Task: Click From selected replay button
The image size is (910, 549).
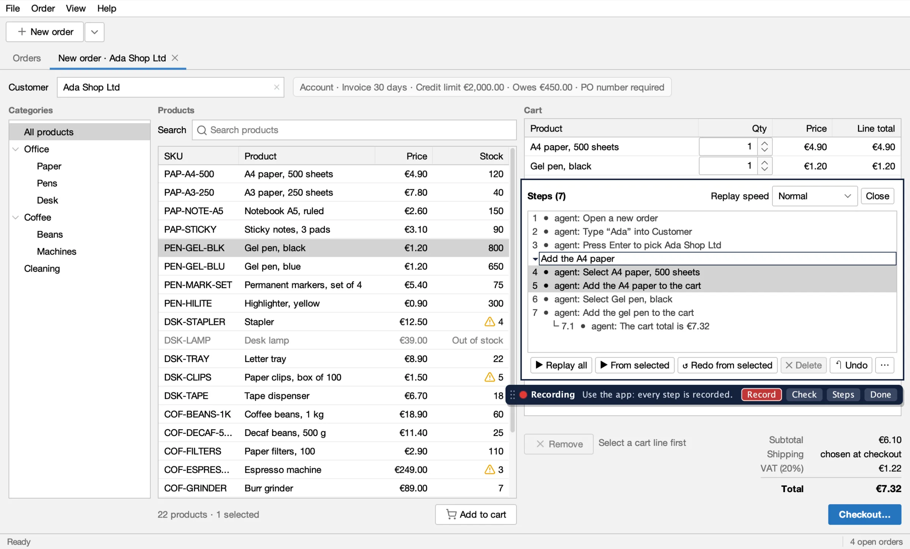Action: 635,365
